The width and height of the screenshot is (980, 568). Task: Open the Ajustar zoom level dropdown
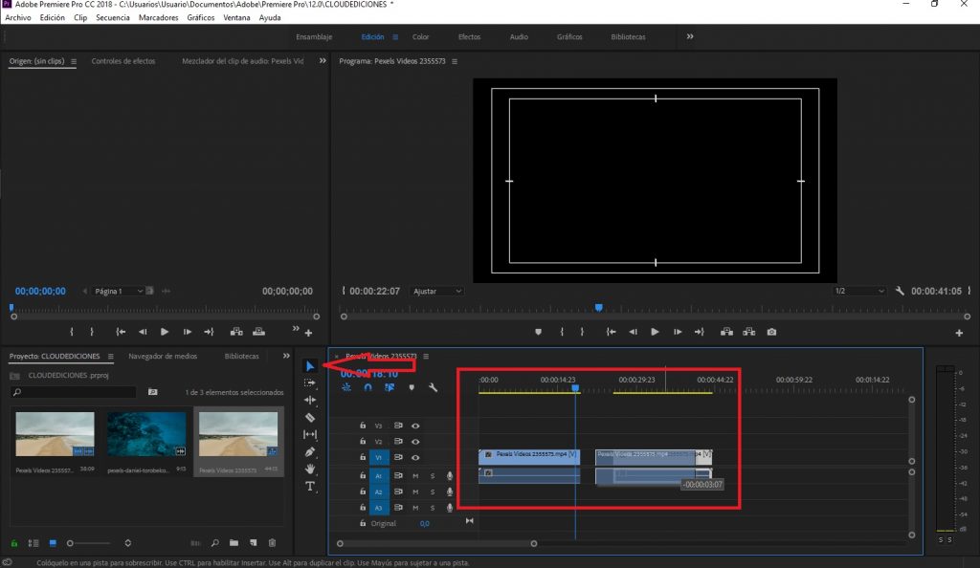click(436, 291)
